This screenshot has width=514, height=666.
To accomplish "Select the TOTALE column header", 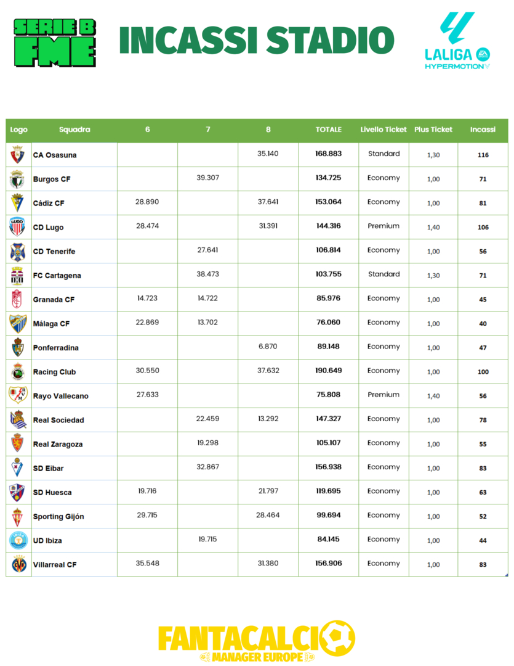I will click(329, 129).
